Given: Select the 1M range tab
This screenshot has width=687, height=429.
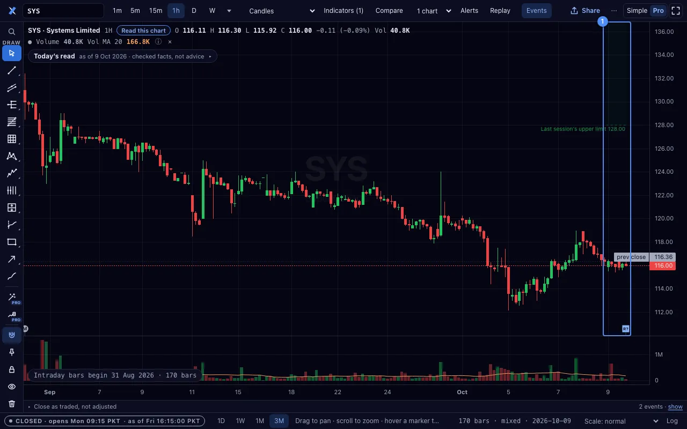Looking at the screenshot, I should coord(260,421).
